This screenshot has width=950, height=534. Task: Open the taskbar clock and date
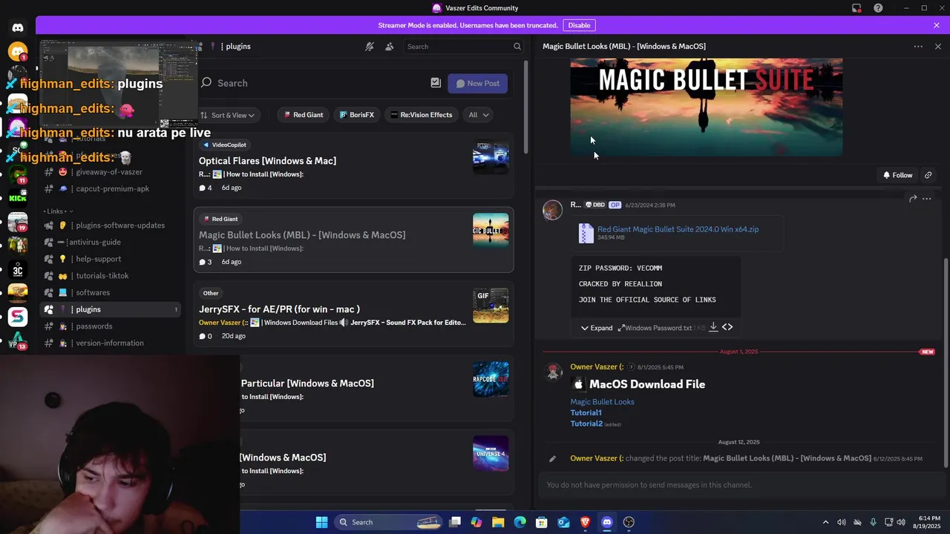[x=928, y=522]
